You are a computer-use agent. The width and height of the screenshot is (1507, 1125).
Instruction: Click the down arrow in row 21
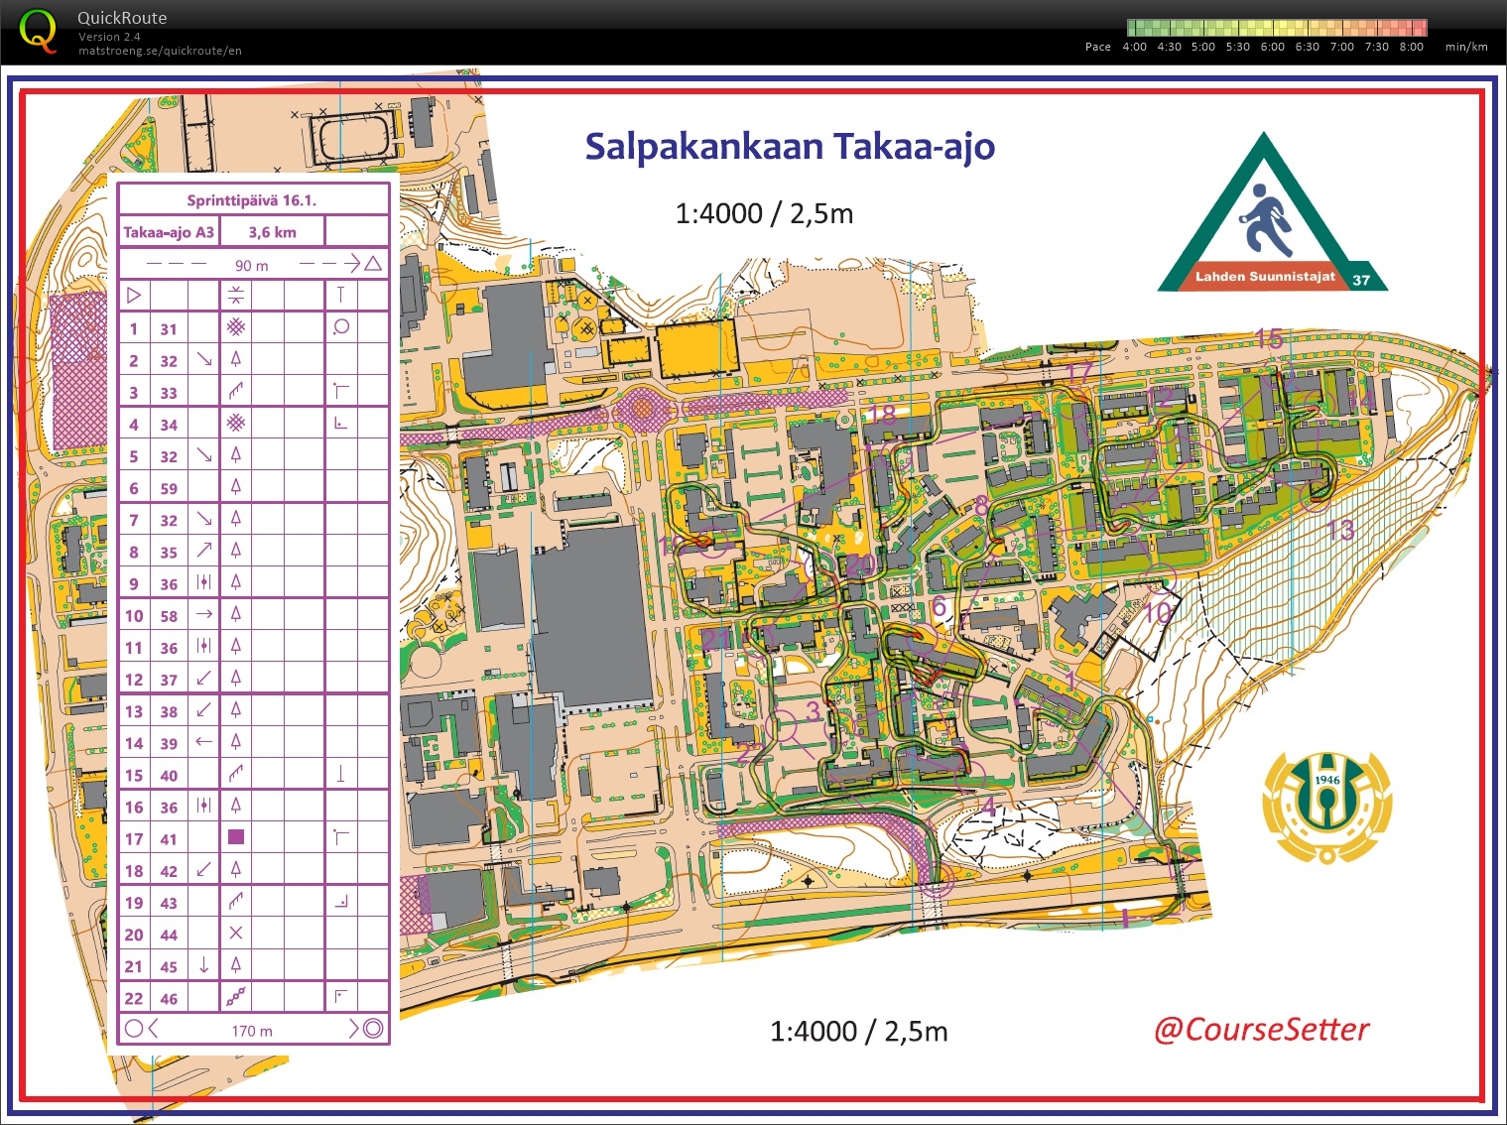203,964
